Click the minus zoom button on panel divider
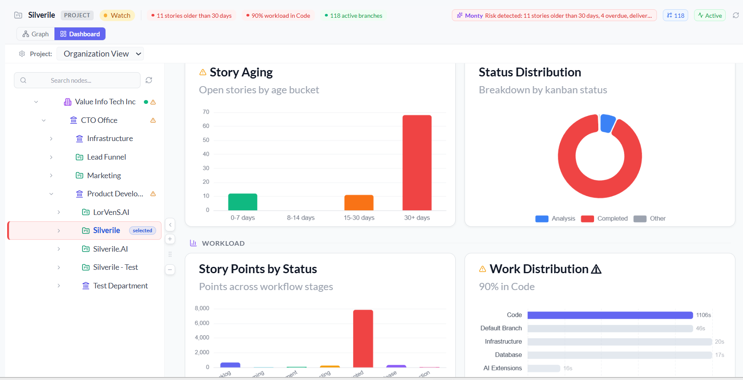The height and width of the screenshot is (380, 743). coord(170,269)
